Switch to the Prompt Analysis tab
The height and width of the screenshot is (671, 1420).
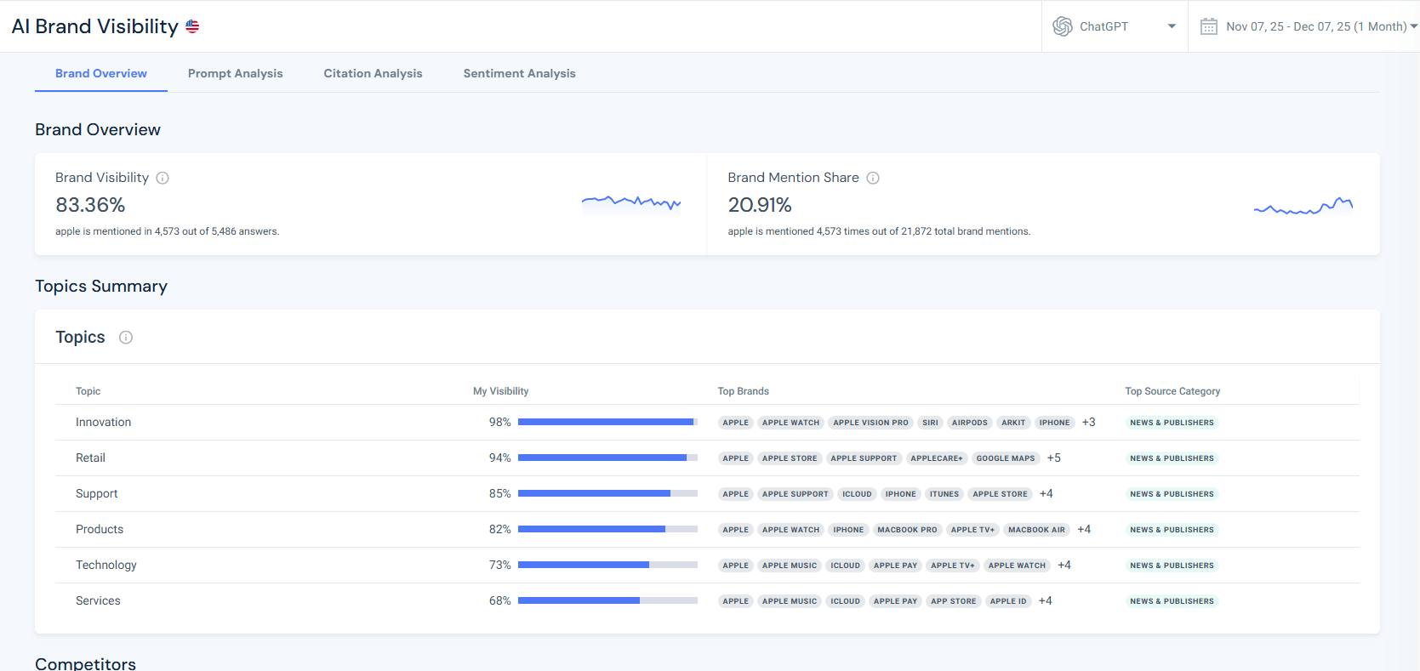click(x=236, y=73)
